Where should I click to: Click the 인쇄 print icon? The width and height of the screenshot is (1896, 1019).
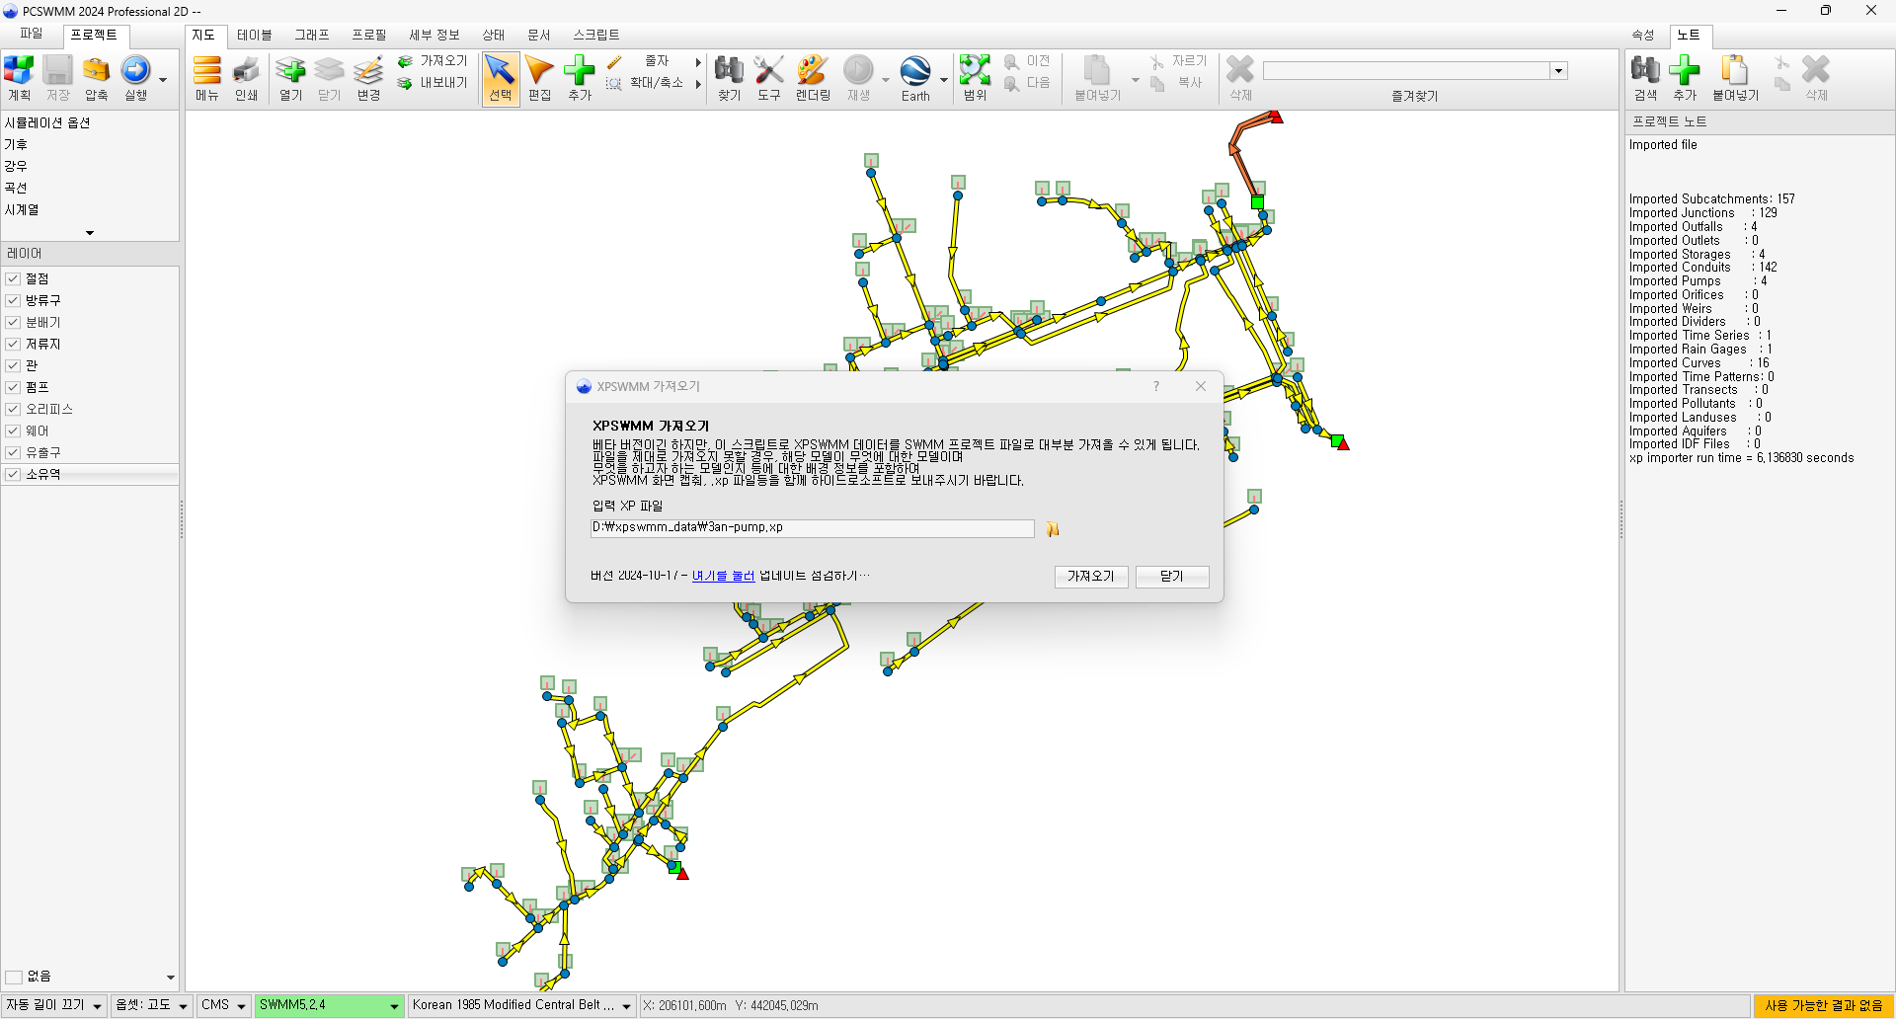pos(246,72)
